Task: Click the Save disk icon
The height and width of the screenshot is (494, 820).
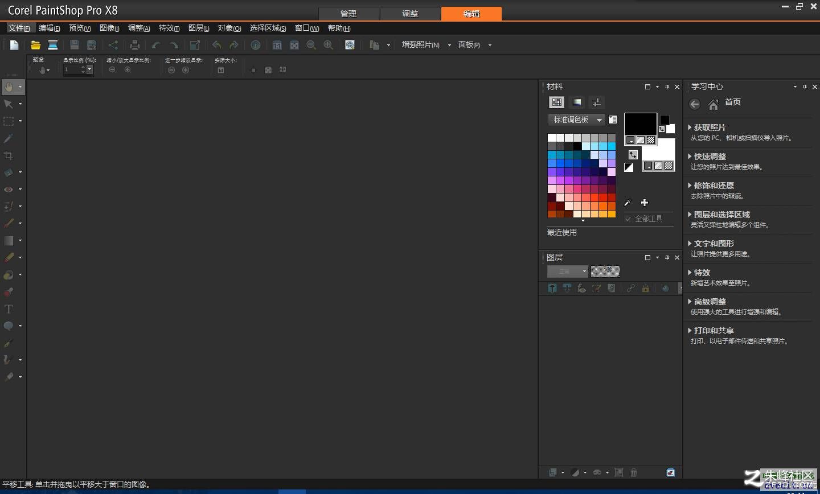Action: [x=74, y=45]
